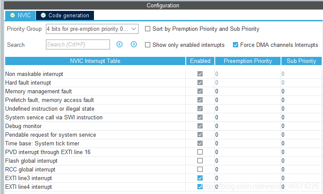Select PVD interrupt through EXTI line 16 label
The image size is (323, 194).
pos(48,152)
